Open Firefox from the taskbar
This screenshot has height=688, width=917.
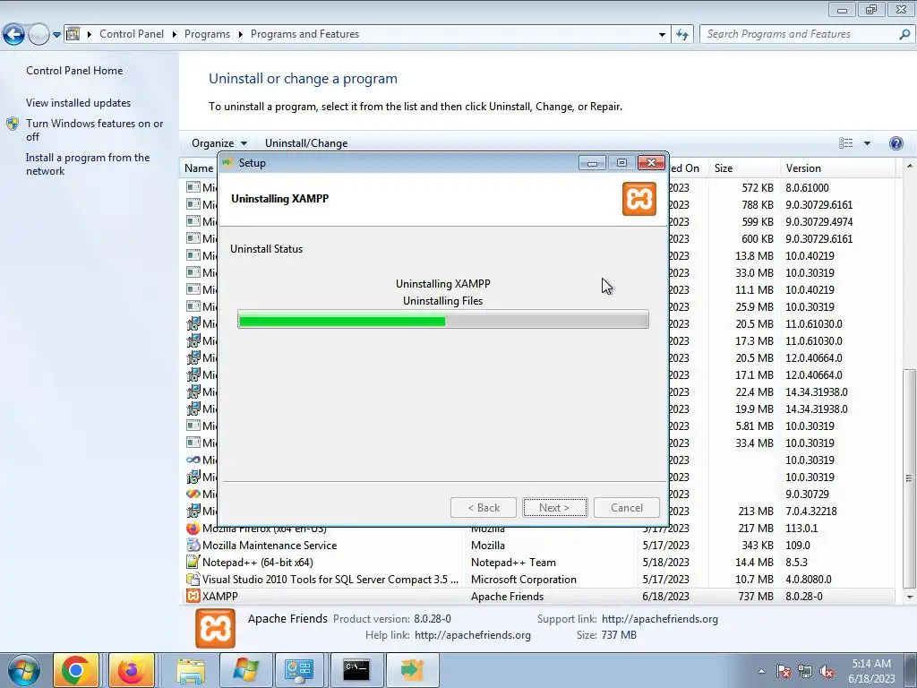[x=131, y=670]
